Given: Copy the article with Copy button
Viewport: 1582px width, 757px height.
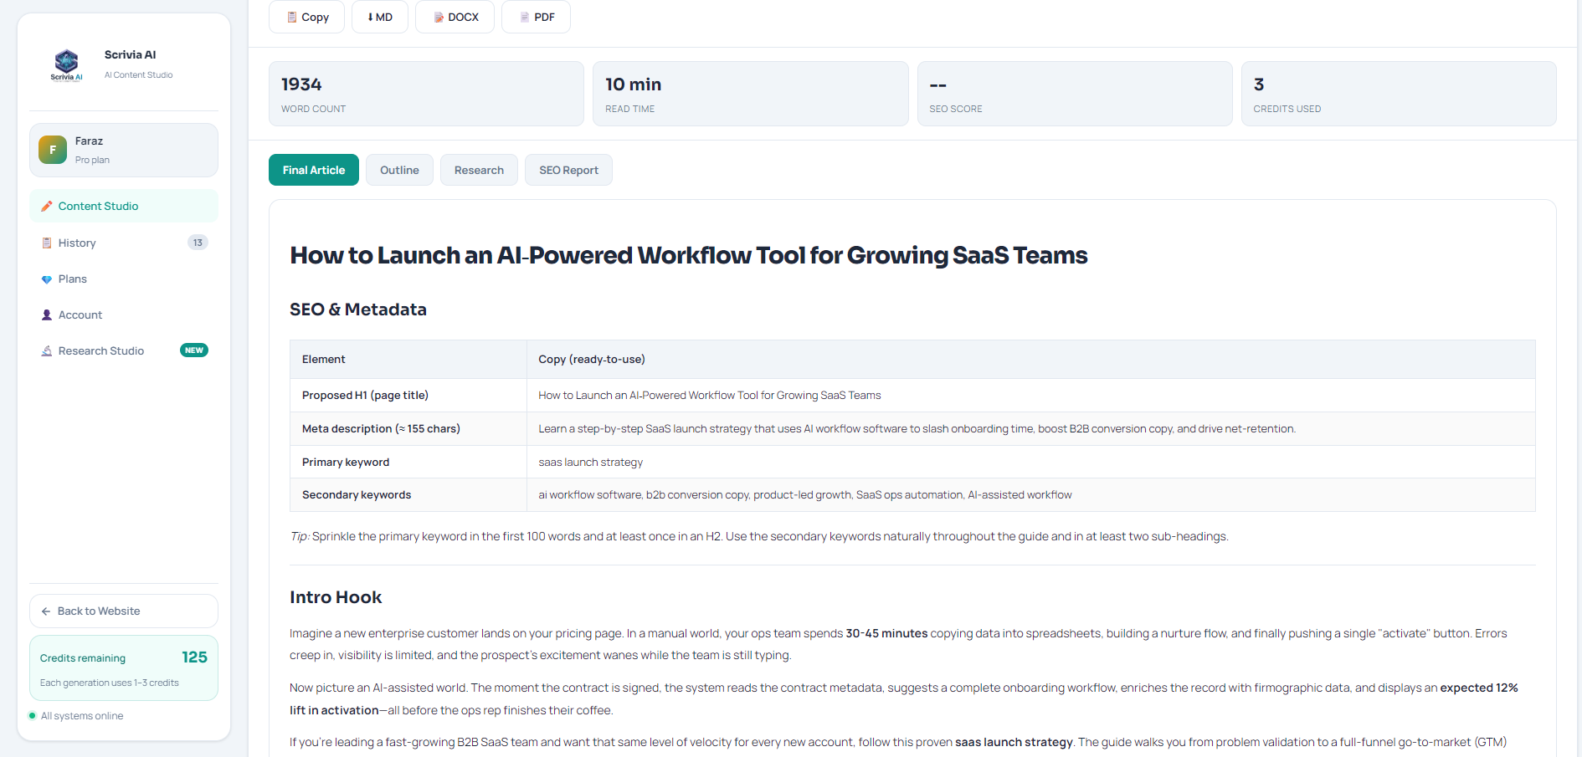Looking at the screenshot, I should pyautogui.click(x=306, y=17).
